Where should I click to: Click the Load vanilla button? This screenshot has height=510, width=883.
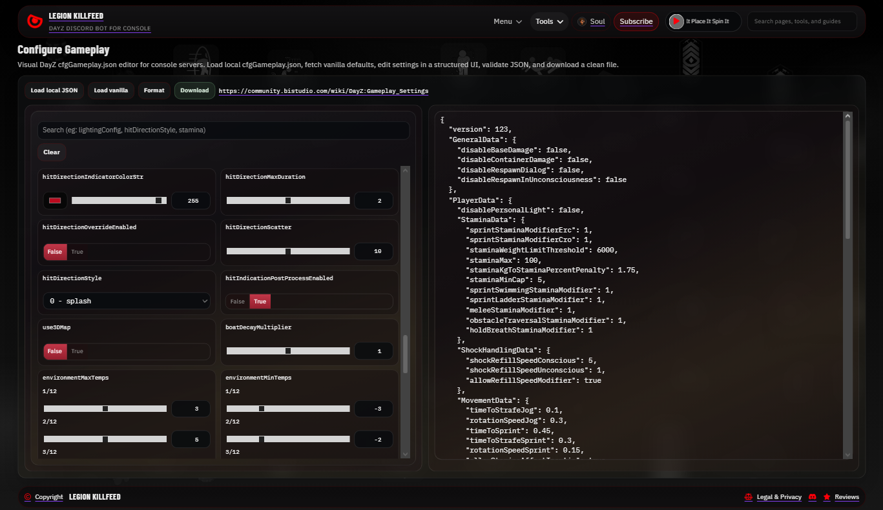(111, 90)
